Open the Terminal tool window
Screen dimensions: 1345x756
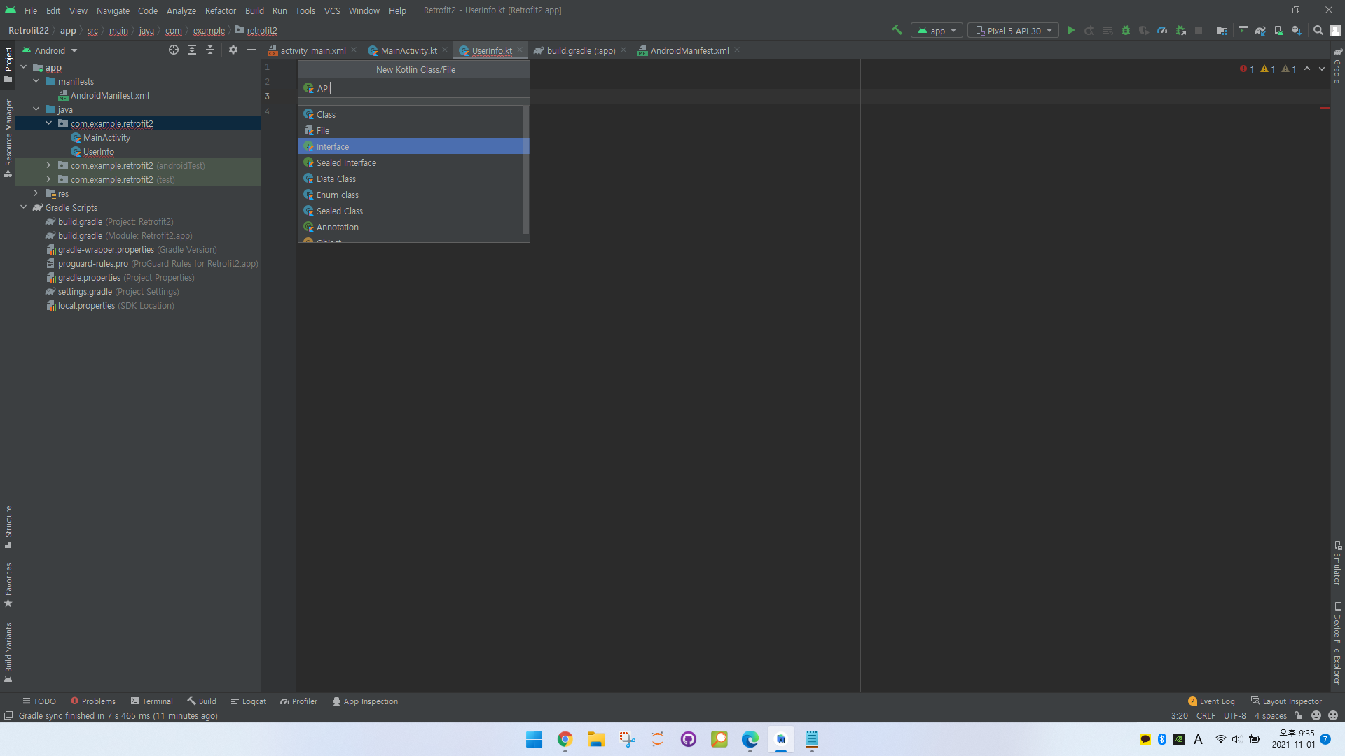click(151, 701)
